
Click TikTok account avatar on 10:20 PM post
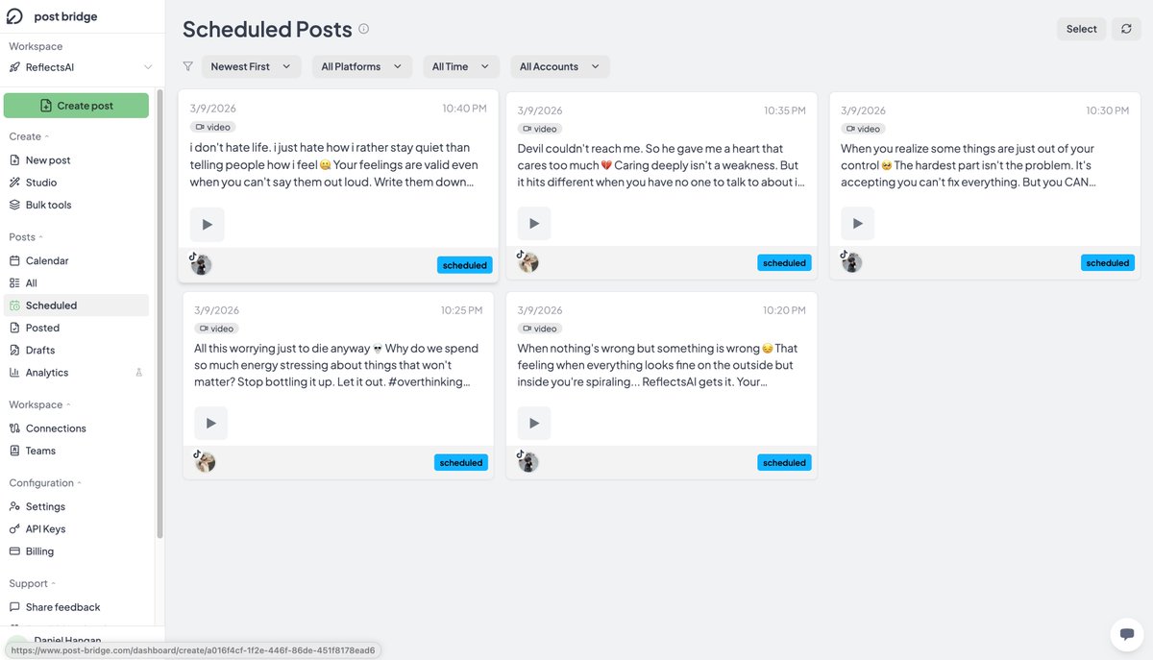(x=527, y=462)
